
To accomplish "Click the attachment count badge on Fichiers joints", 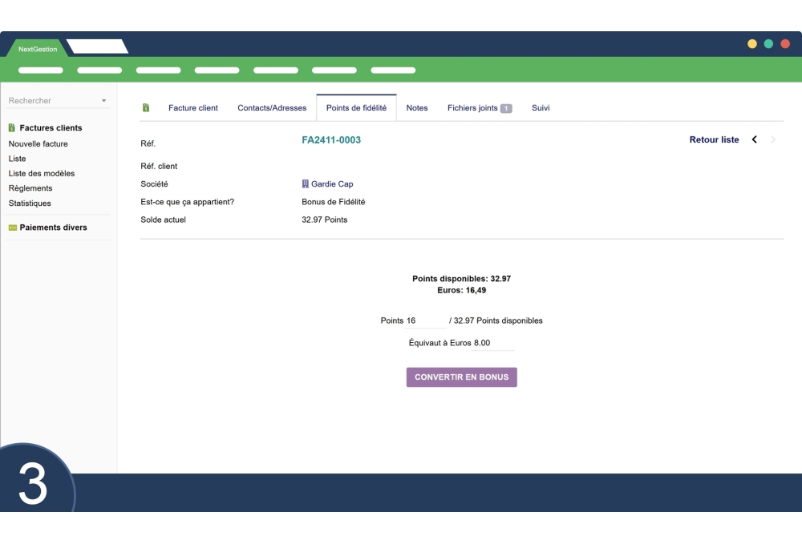I will pos(506,108).
